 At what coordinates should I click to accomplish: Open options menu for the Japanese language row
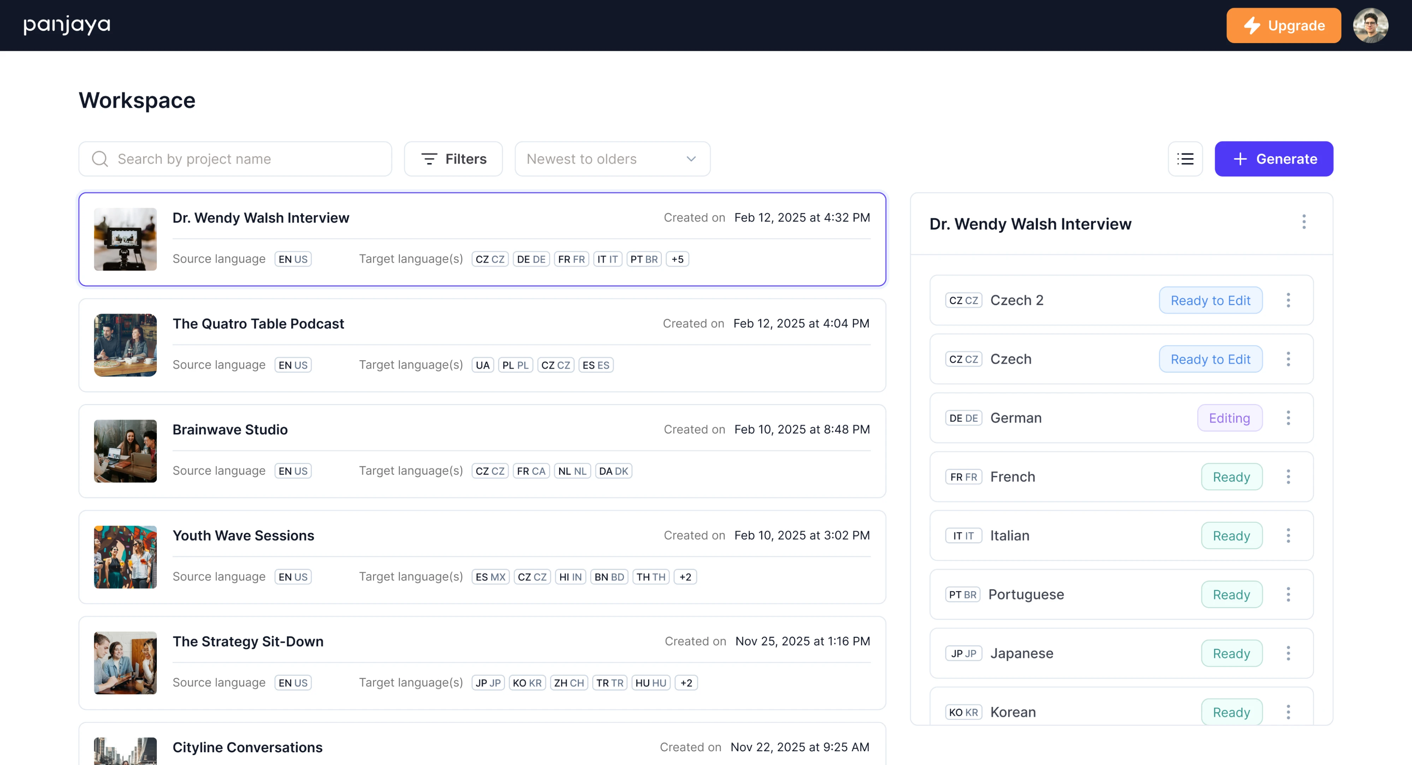coord(1289,653)
